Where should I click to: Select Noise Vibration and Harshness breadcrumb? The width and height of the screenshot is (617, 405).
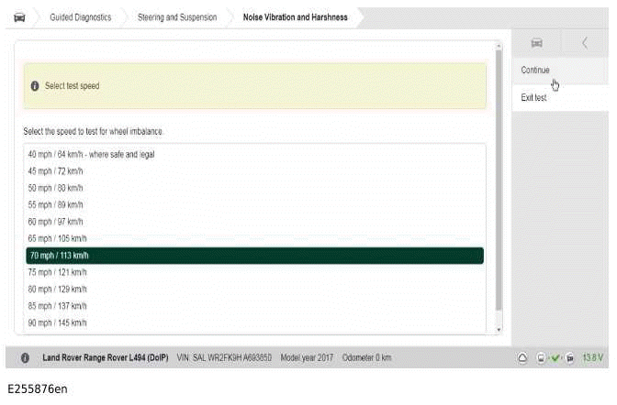pos(295,16)
